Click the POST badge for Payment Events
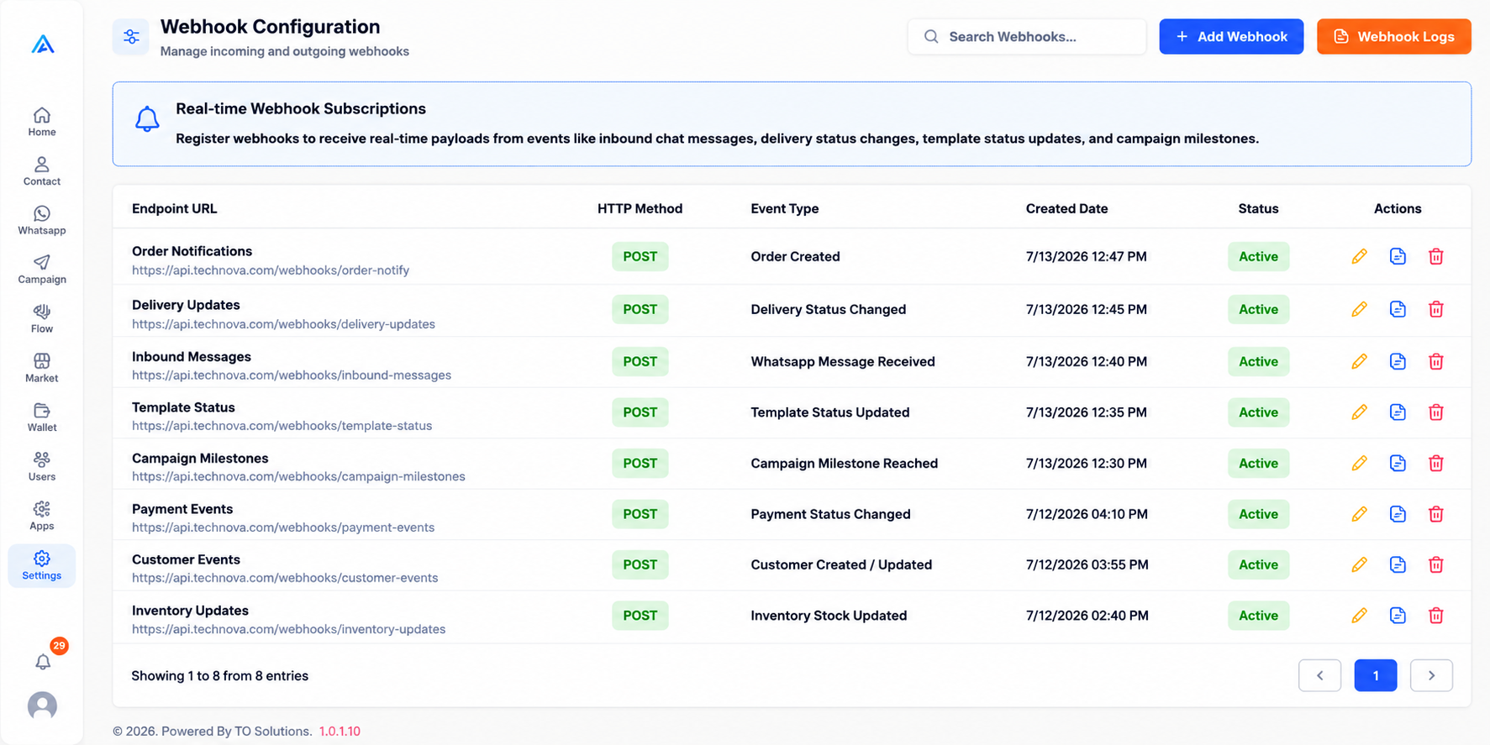Viewport: 1490px width, 745px height. [x=640, y=514]
